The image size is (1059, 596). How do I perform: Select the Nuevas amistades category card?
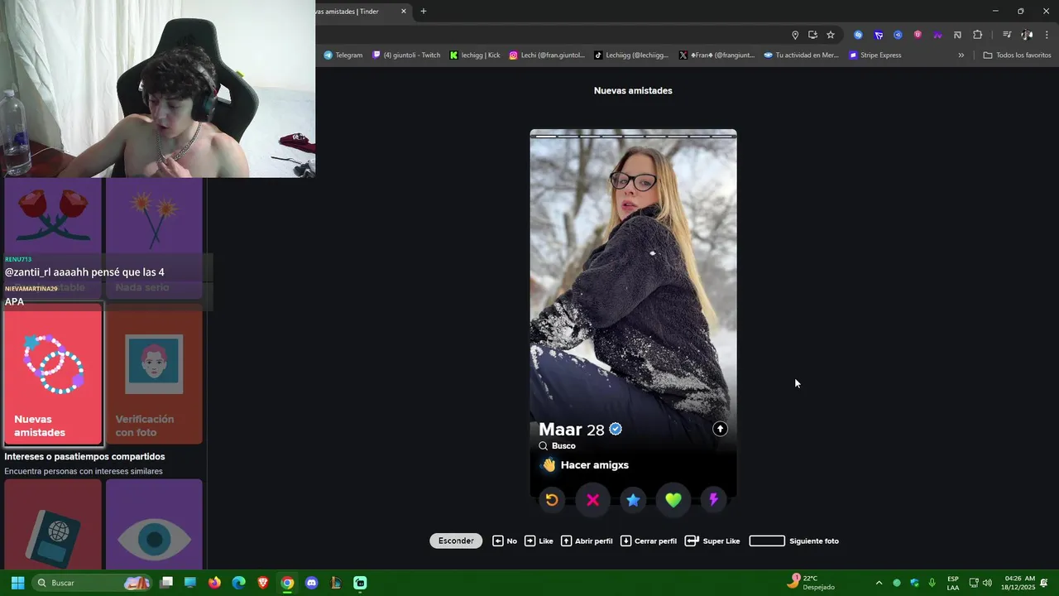pos(53,374)
